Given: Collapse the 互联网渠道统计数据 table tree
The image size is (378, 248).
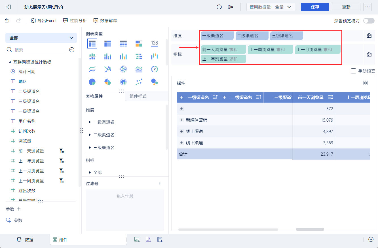Looking at the screenshot, I should [x=10, y=62].
